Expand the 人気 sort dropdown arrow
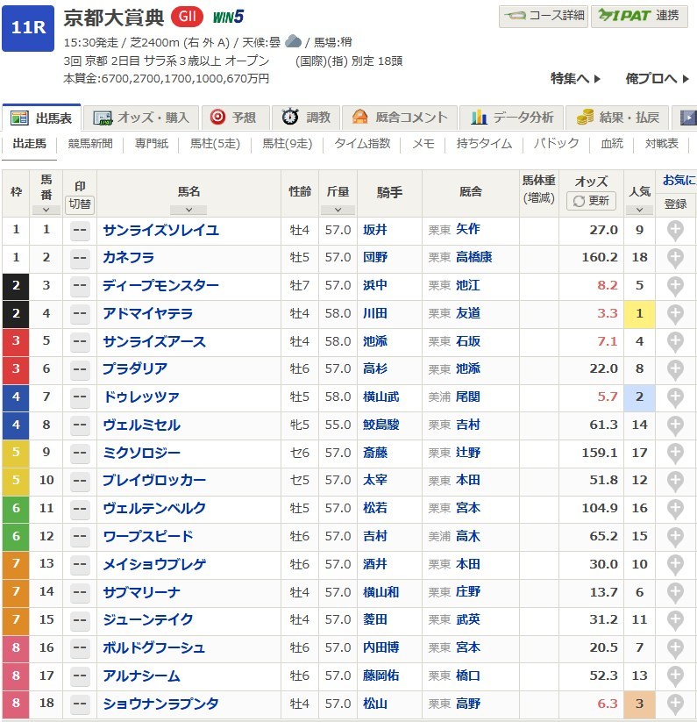 [639, 210]
